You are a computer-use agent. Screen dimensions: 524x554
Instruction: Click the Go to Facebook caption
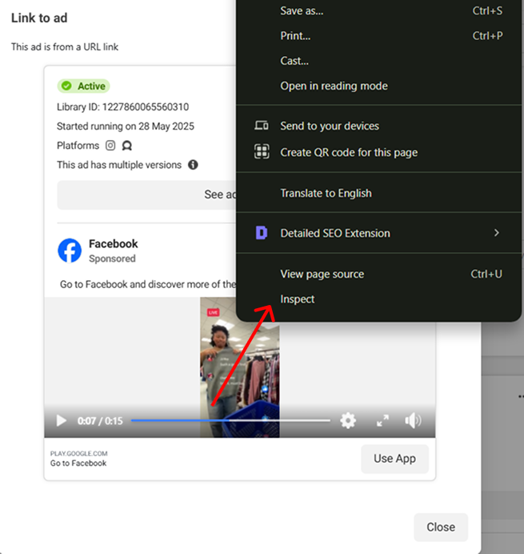(x=78, y=464)
